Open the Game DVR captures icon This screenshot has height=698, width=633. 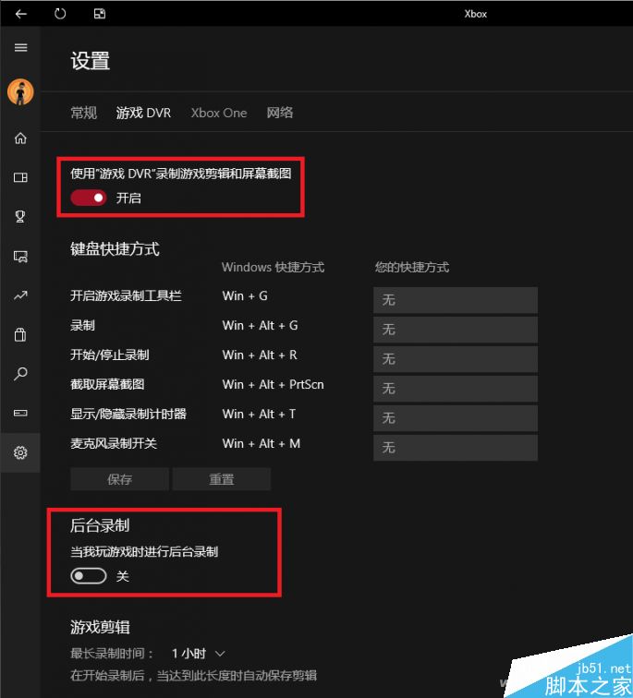pos(20,257)
